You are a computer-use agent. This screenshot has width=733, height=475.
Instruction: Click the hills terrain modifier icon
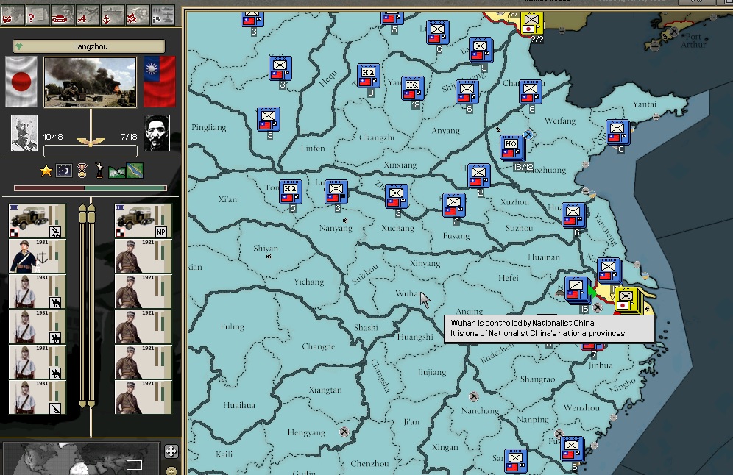[117, 171]
